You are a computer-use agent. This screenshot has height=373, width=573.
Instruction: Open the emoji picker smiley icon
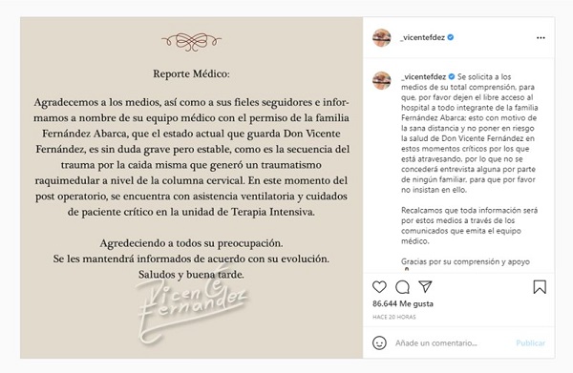(379, 343)
